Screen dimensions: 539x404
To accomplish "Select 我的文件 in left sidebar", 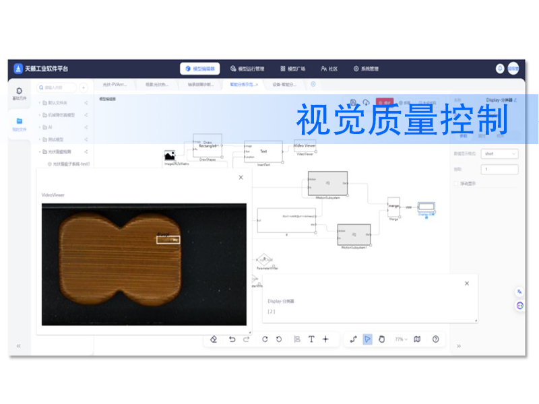I will 20,125.
